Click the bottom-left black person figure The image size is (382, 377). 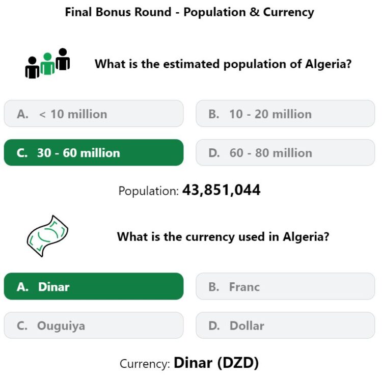[32, 68]
